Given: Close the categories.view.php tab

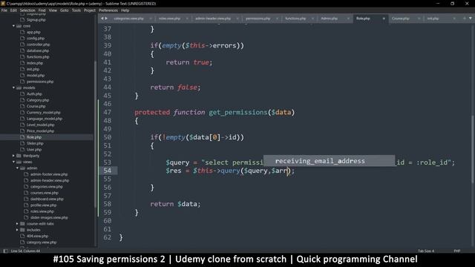Looking at the screenshot, I should (151, 19).
